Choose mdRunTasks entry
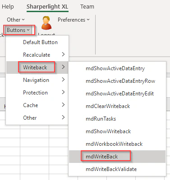The width and height of the screenshot is (170, 180). tap(117, 119)
